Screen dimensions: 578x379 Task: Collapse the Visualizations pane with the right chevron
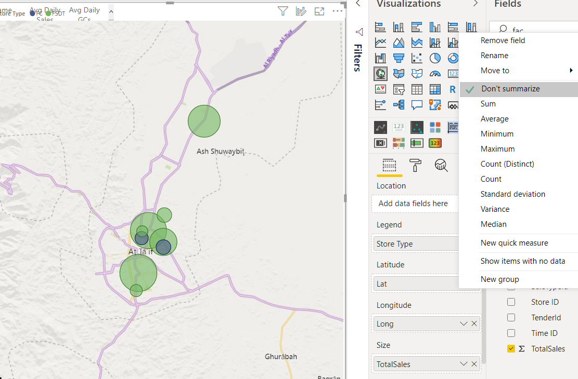point(476,4)
